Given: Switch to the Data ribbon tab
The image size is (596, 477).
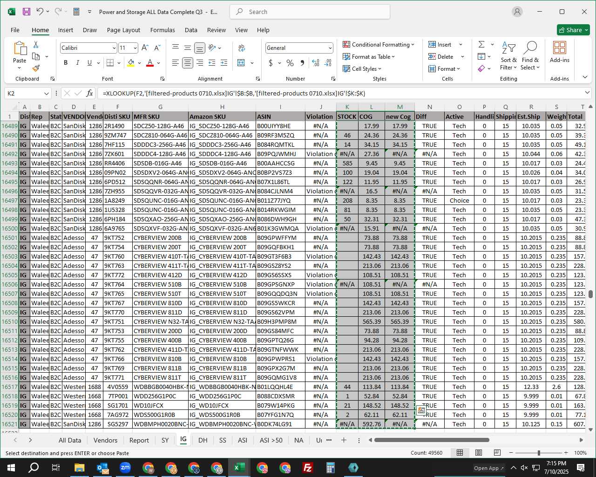Looking at the screenshot, I should [191, 30].
